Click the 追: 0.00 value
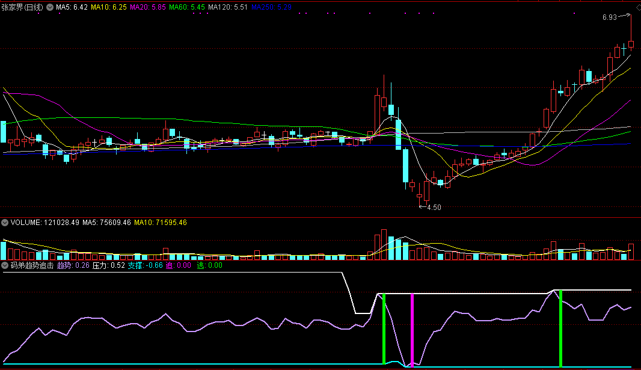Image resolution: width=641 pixels, height=370 pixels. (x=178, y=265)
